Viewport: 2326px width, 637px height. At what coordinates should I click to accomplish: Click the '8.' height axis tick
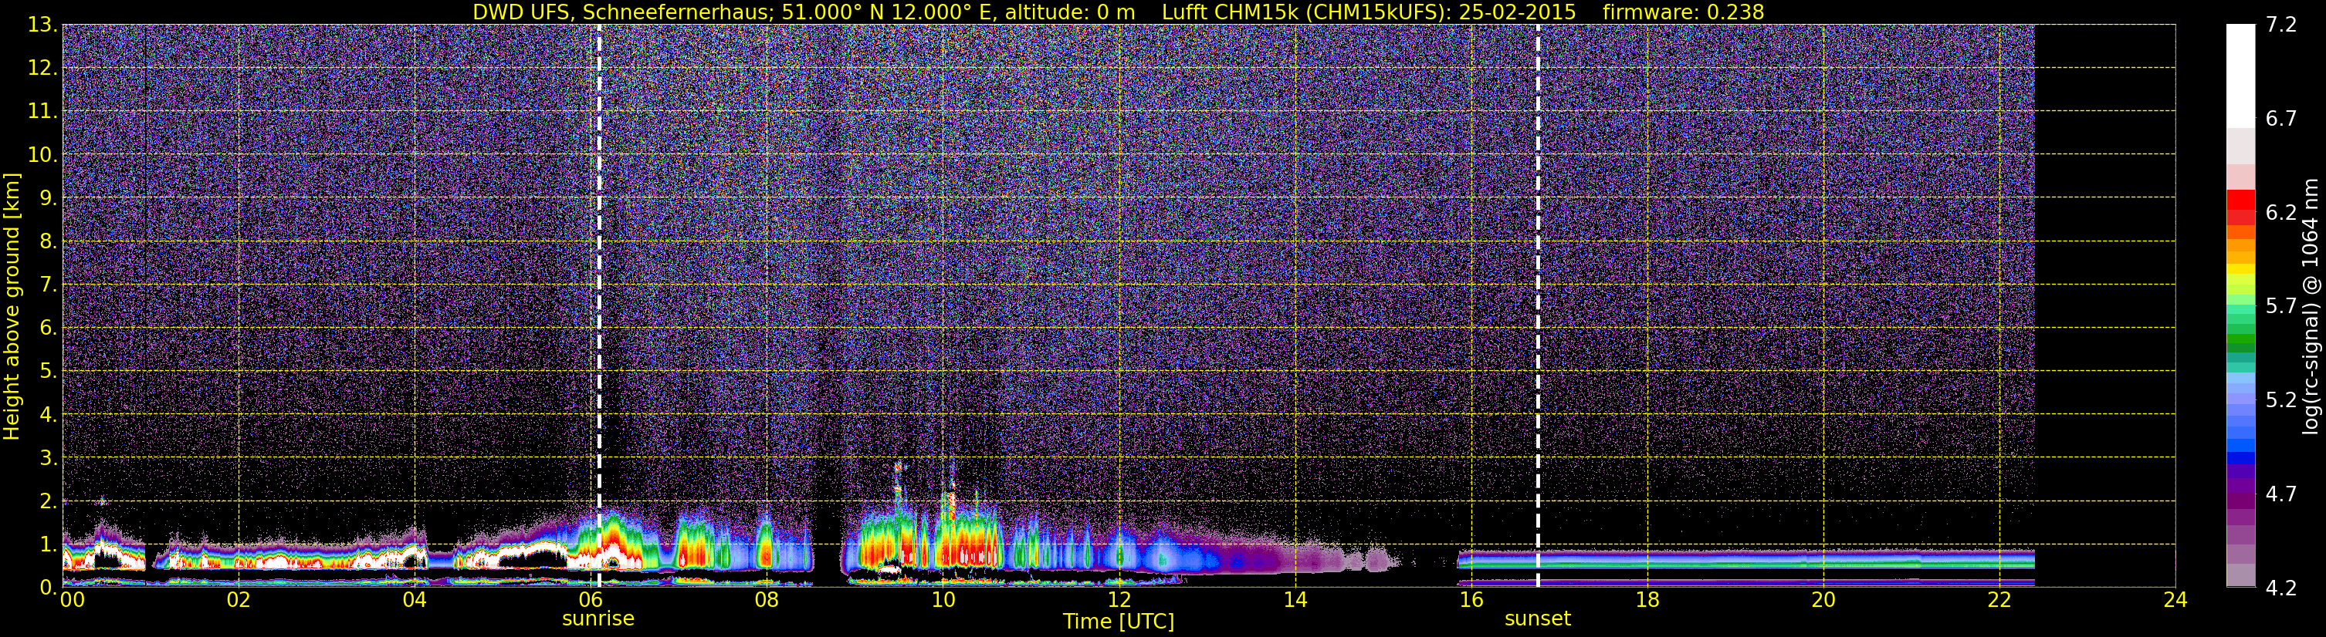47,241
